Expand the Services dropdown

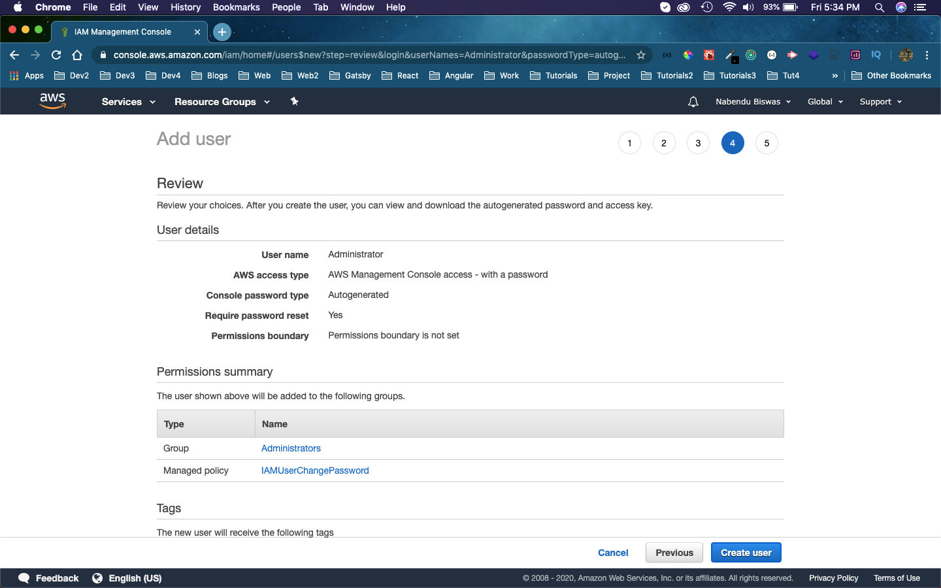[129, 102]
